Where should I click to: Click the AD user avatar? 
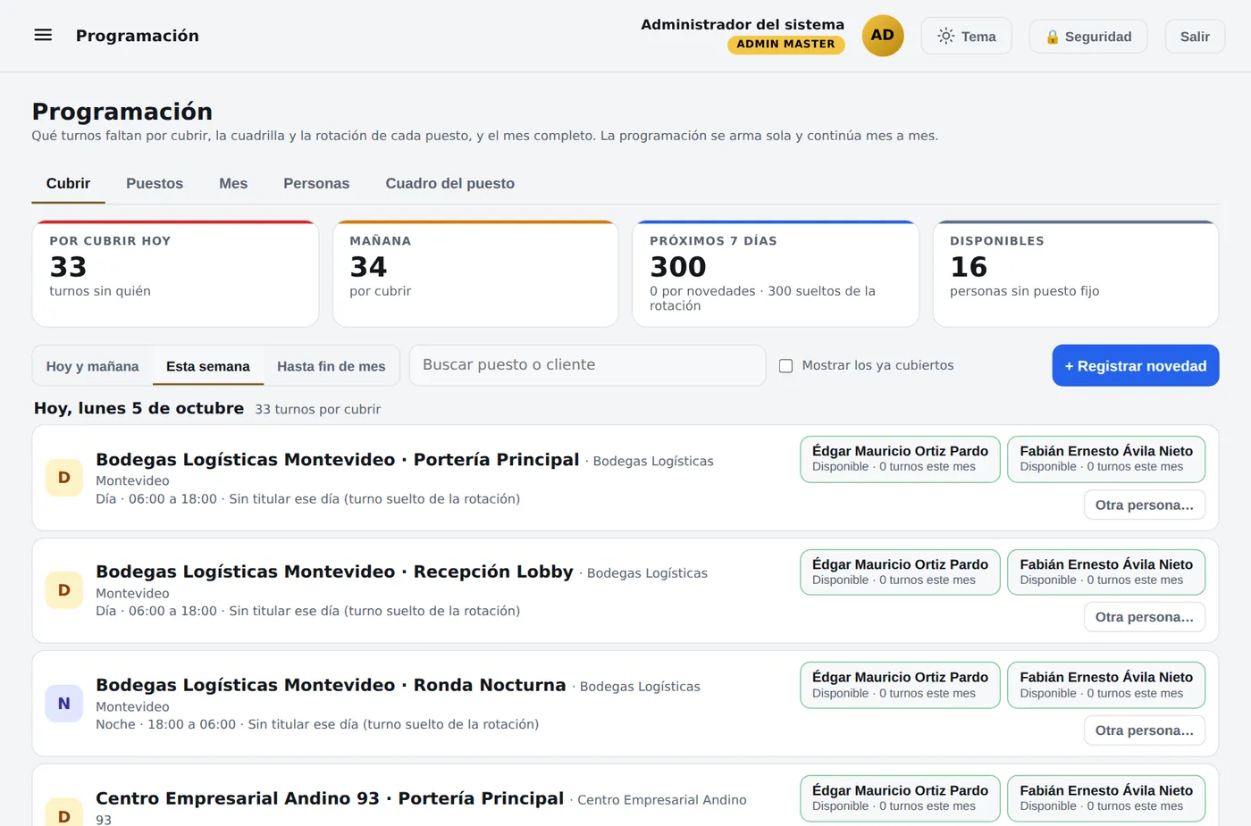click(x=883, y=36)
